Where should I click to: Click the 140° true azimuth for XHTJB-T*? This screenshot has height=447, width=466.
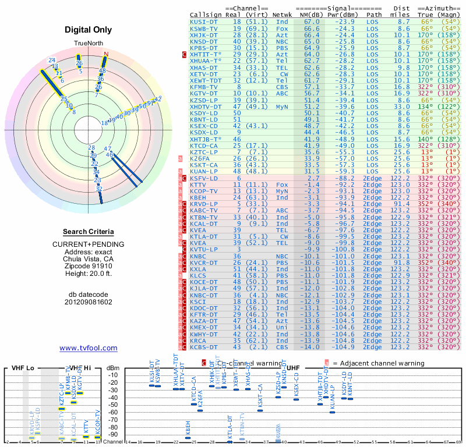point(425,139)
